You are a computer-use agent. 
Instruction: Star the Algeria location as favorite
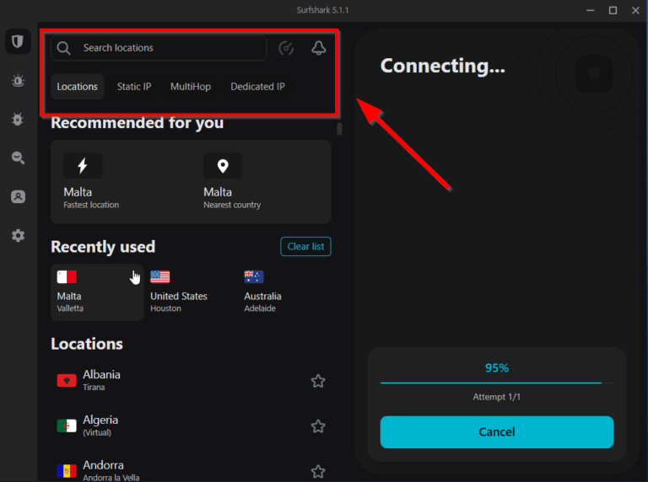point(318,426)
